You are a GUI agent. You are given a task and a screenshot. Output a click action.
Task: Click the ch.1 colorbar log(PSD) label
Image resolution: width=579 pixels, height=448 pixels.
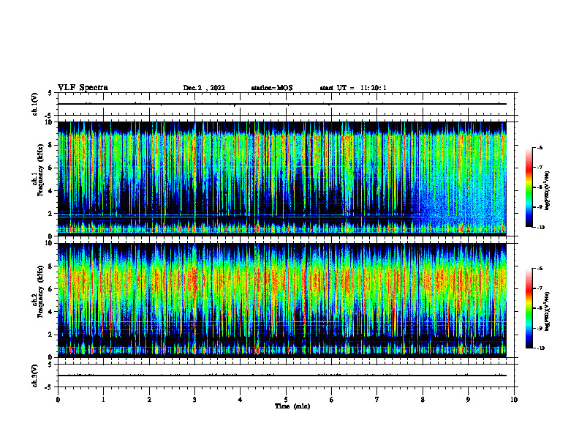click(x=548, y=191)
